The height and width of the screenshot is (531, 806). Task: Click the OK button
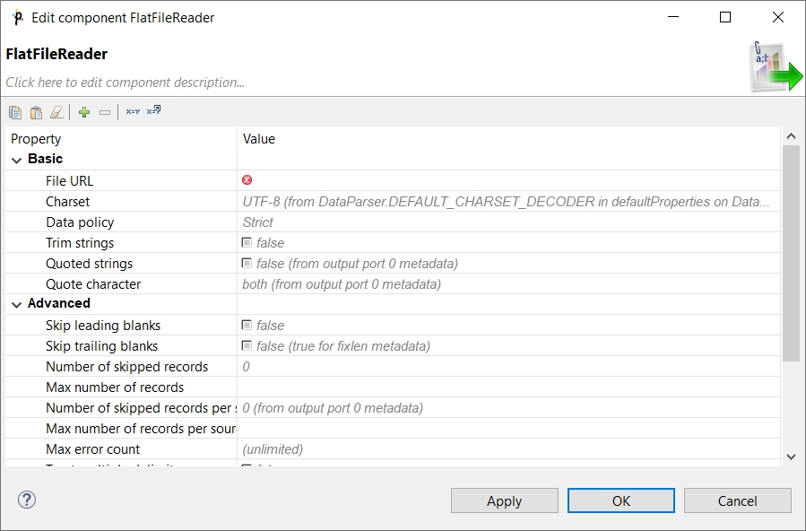621,501
